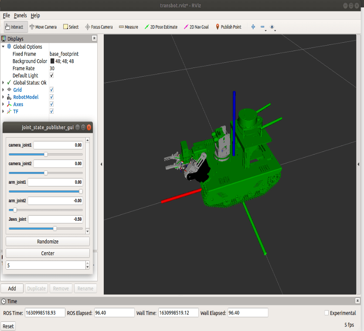The width and height of the screenshot is (364, 331).
Task: Activate 2D Nav Goal tool
Action: click(196, 27)
